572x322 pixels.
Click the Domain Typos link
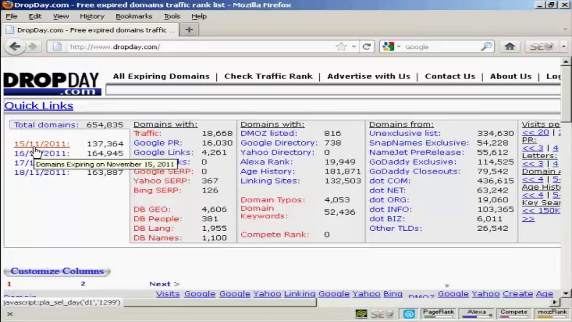[x=273, y=200]
